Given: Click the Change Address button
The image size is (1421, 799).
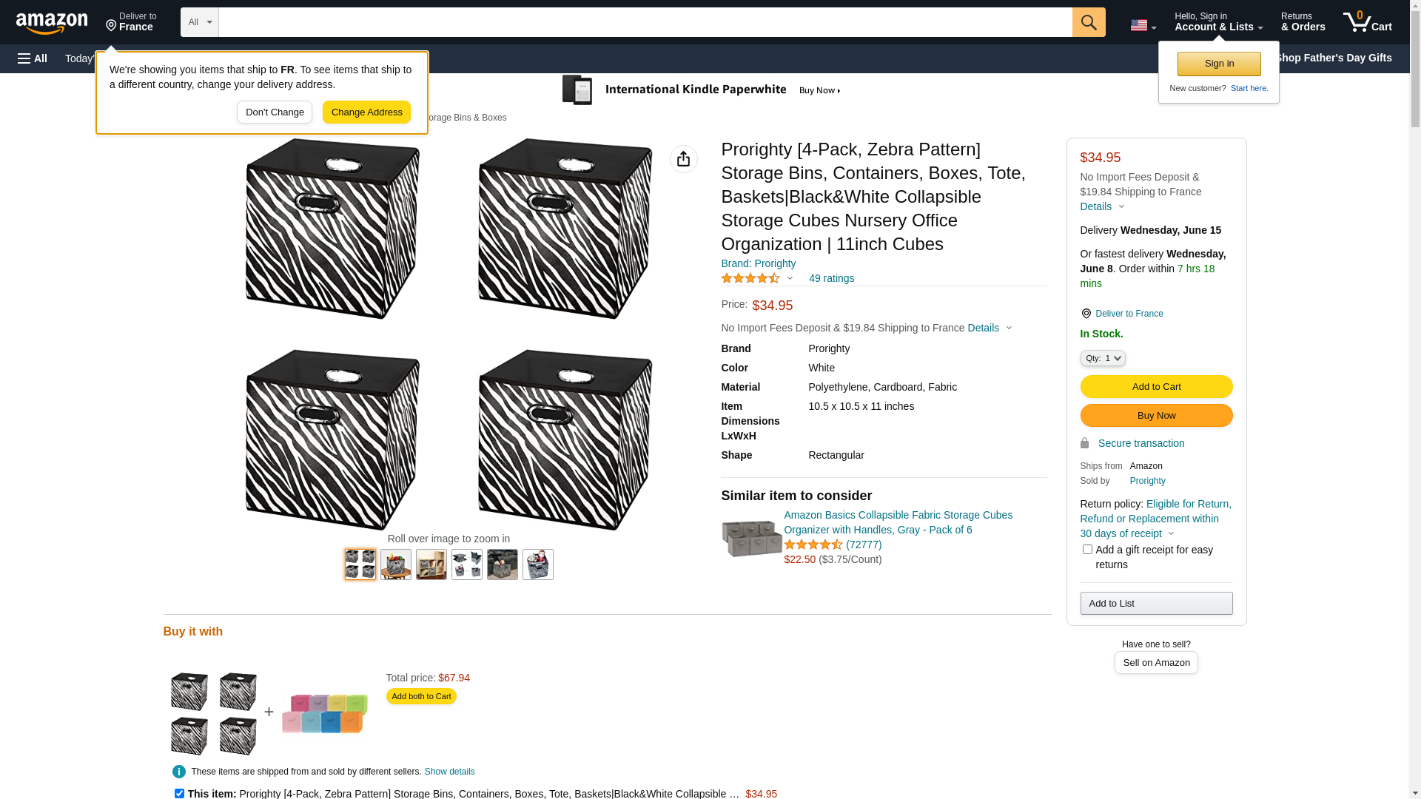Looking at the screenshot, I should pos(366,112).
